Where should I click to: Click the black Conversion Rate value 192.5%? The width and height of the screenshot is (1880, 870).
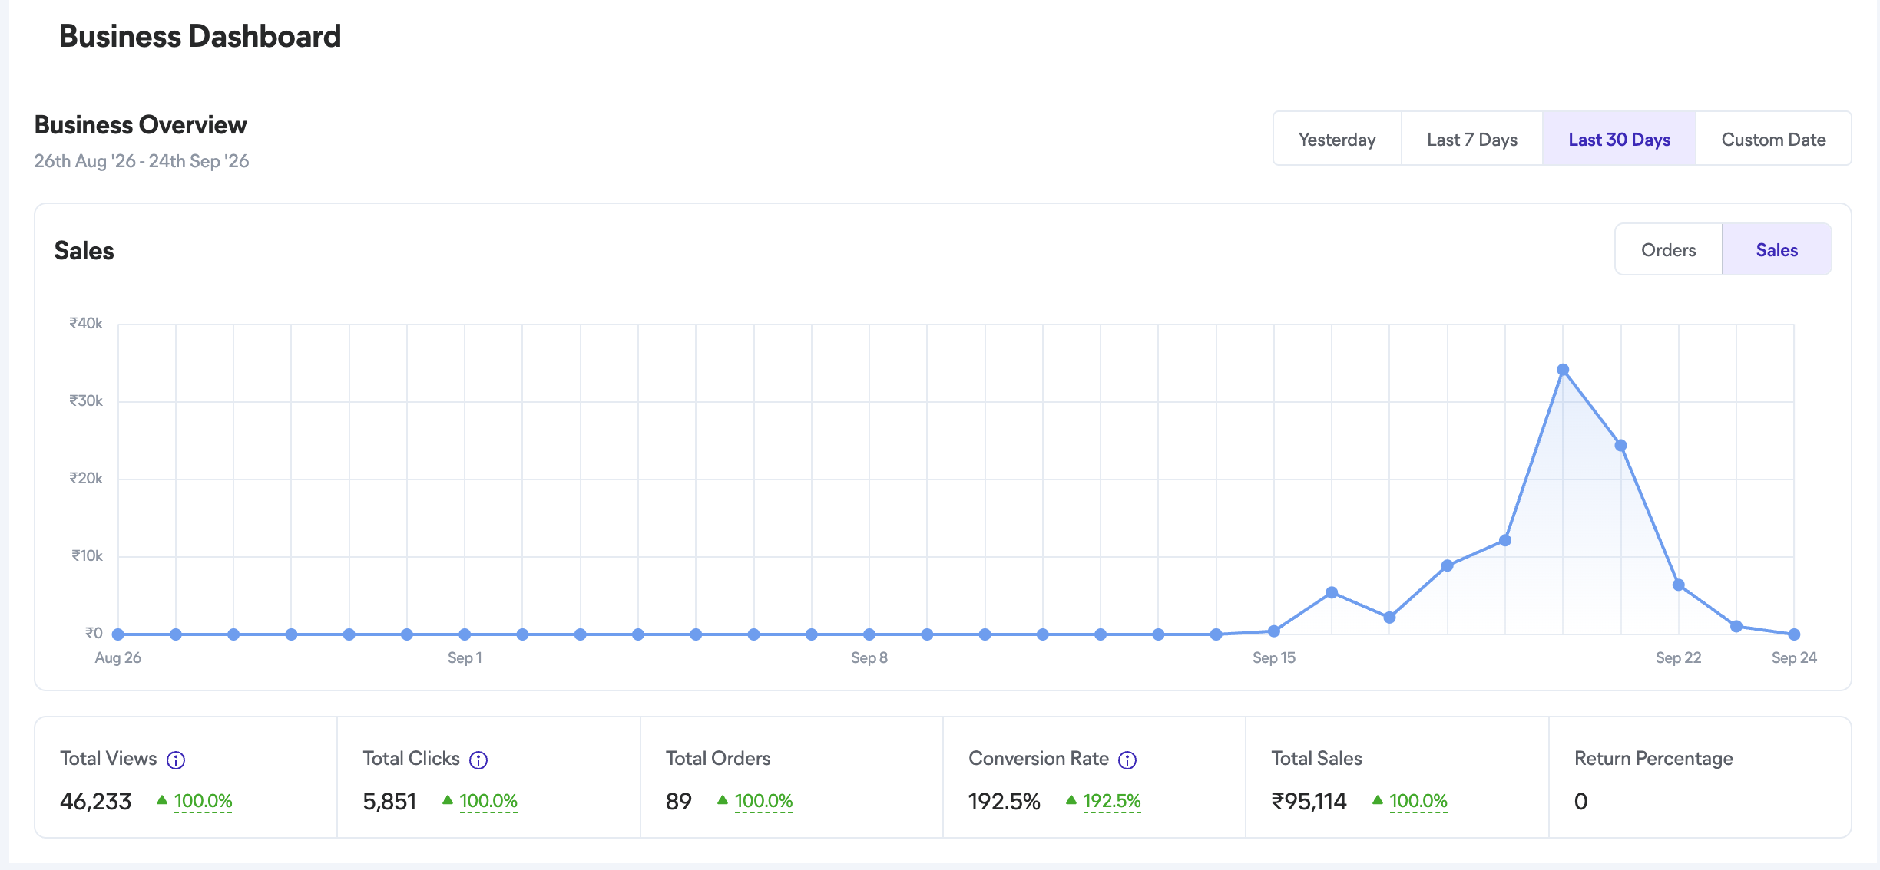[1005, 802]
